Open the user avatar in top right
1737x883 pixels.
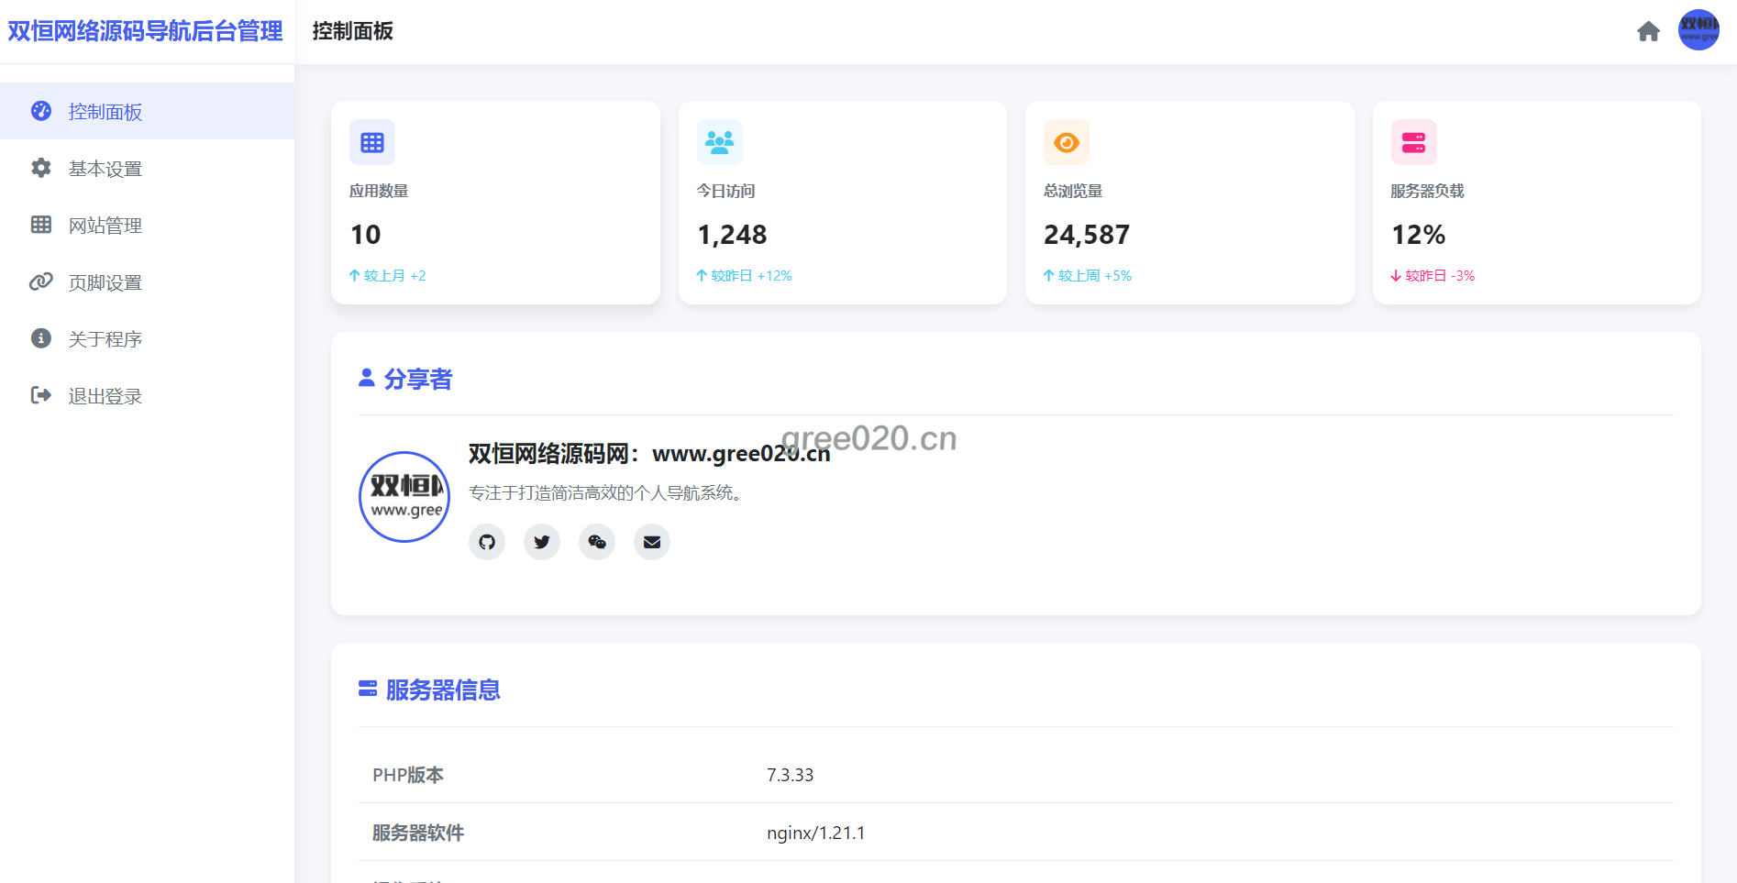click(x=1698, y=30)
